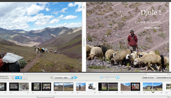This screenshot has height=98, width=171.
Task: Select thumbnail of page 43
Action: point(135,87)
